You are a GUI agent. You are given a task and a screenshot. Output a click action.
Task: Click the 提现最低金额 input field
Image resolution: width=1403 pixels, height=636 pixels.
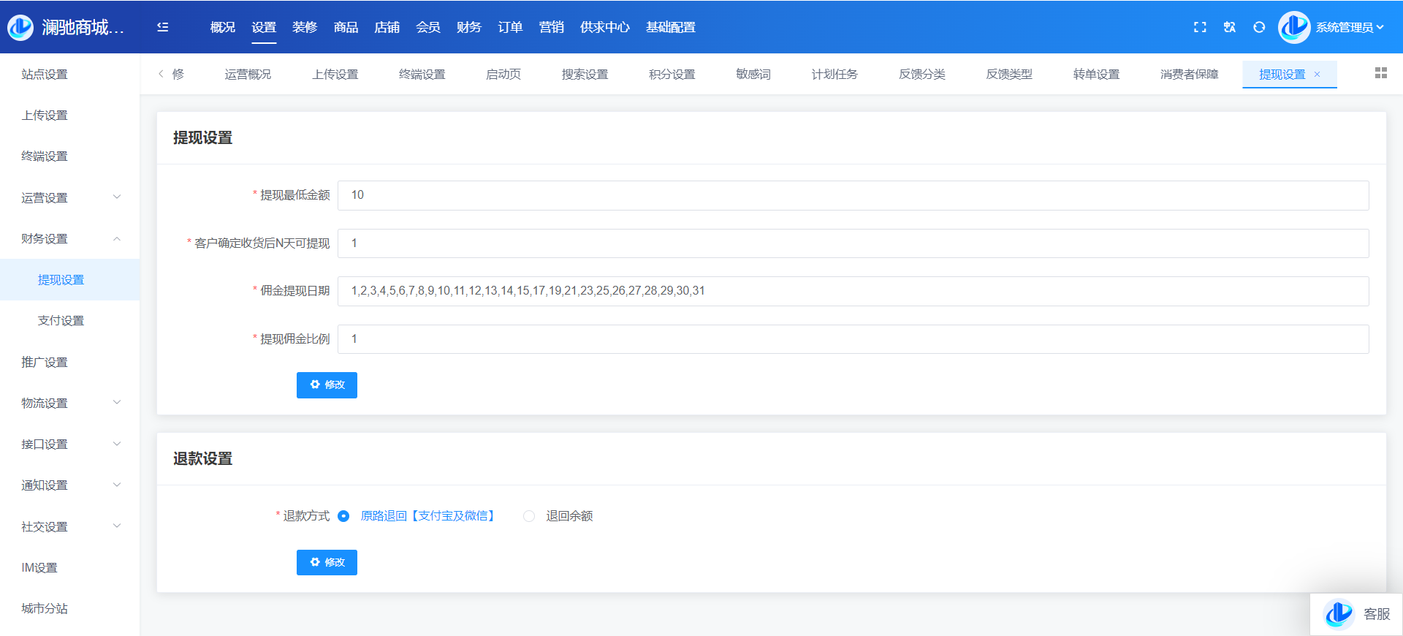coord(853,195)
